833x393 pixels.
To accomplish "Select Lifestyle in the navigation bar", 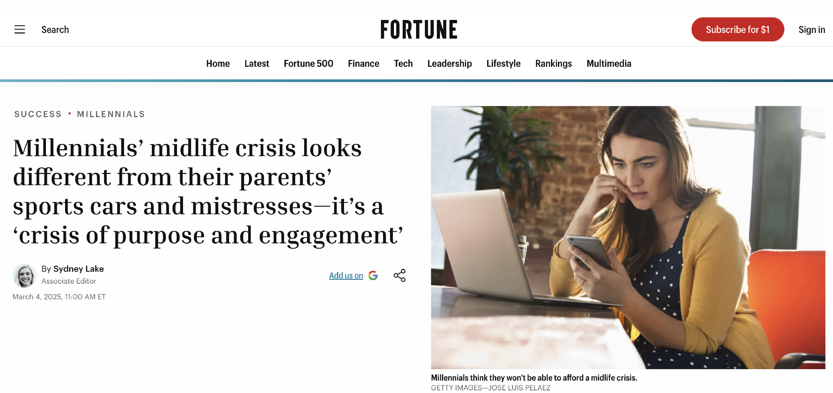I will tap(503, 64).
